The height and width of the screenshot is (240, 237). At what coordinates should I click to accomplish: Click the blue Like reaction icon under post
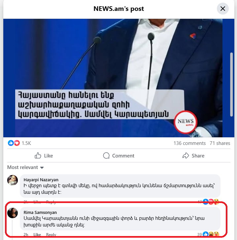click(11, 143)
